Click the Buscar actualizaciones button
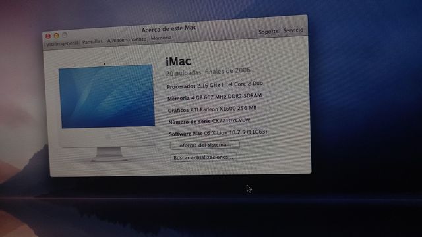The image size is (422, 237). pyautogui.click(x=204, y=157)
